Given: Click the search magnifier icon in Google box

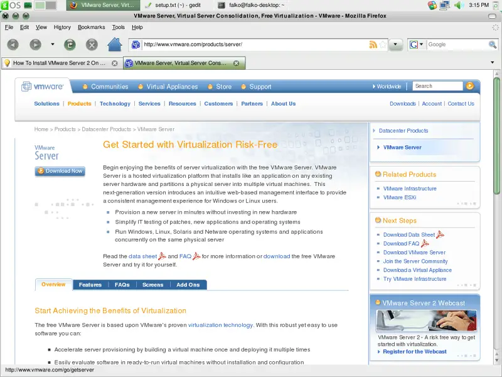Looking at the screenshot, I should [493, 45].
